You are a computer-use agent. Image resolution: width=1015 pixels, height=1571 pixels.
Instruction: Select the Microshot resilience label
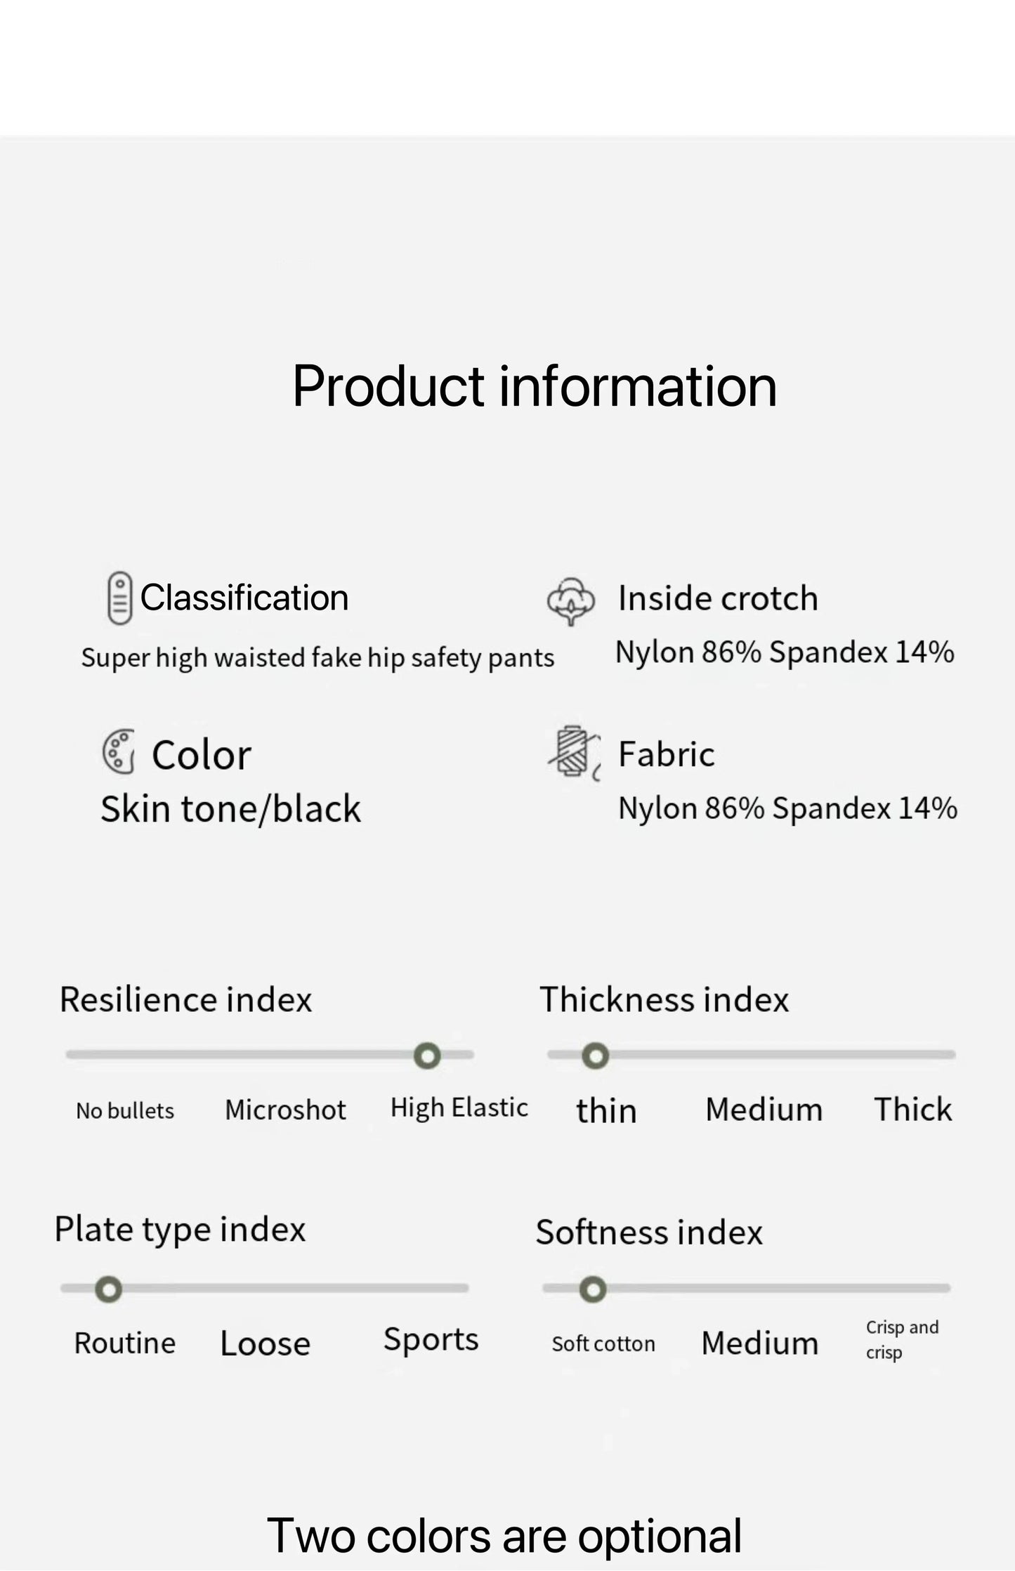[x=285, y=1110]
